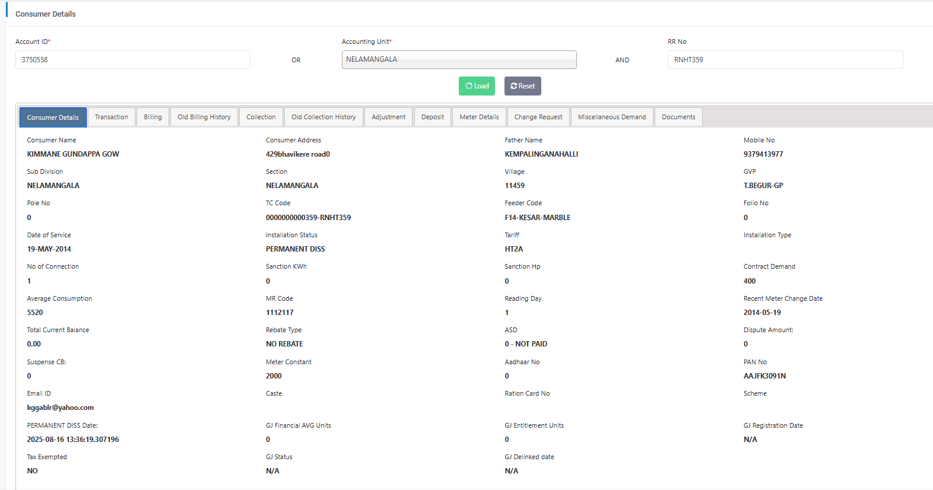
Task: Click consumer name KIMMANE GUNDAPPA GOW
Action: (73, 154)
